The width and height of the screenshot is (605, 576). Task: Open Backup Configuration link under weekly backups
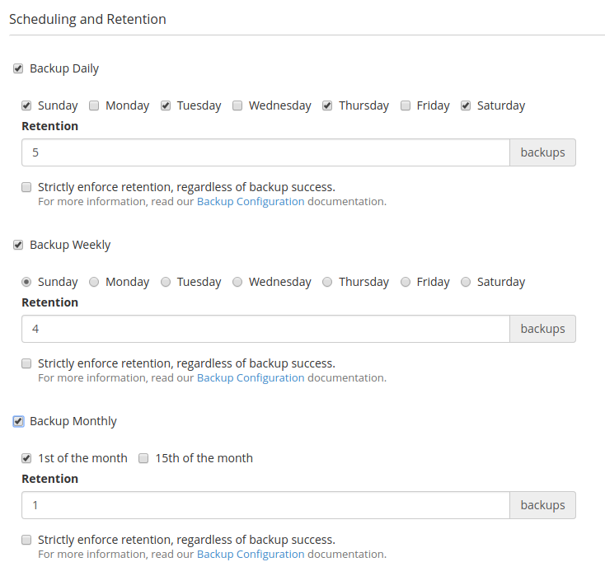[x=251, y=377]
